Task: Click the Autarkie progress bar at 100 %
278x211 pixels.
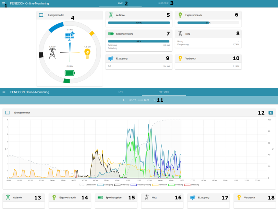Action: (139, 23)
